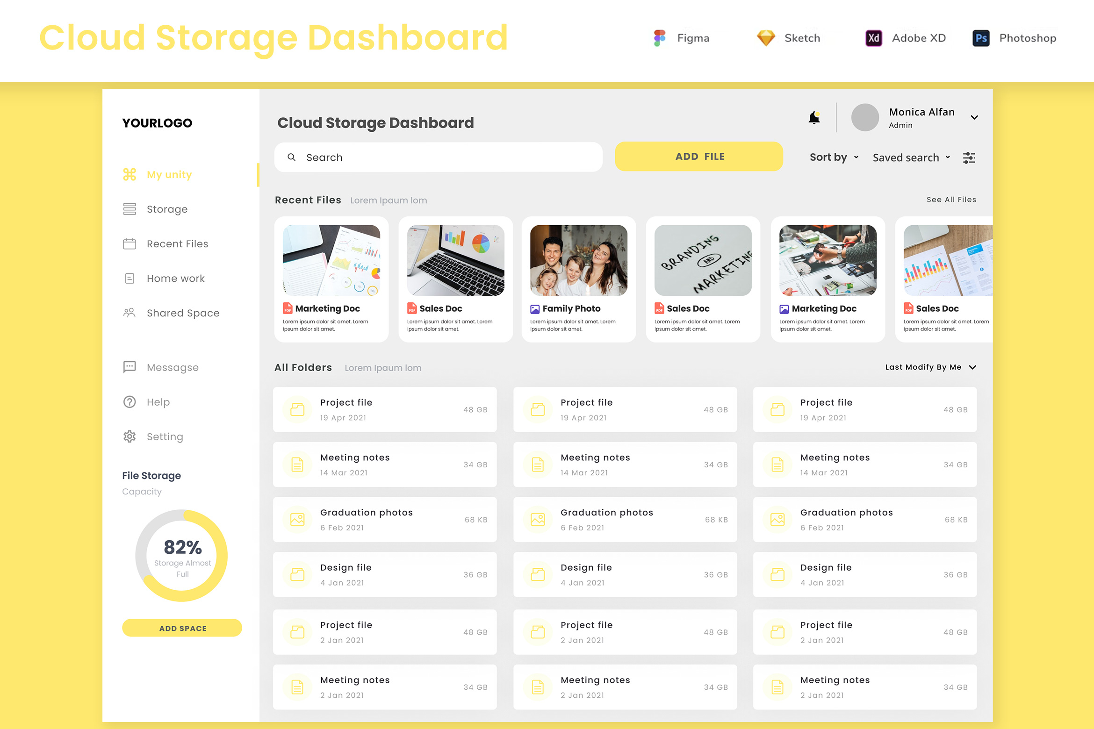The width and height of the screenshot is (1094, 729).
Task: Open the Last Modify By Me dropdown
Action: click(931, 367)
